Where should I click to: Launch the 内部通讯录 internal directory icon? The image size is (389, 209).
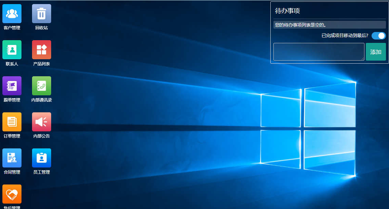[x=42, y=86]
